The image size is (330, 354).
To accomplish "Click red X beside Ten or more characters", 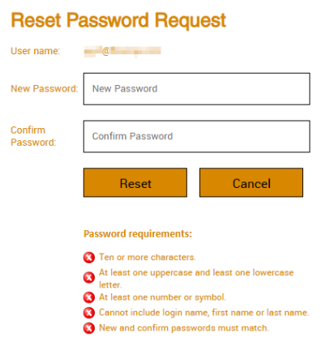I will coord(89,258).
